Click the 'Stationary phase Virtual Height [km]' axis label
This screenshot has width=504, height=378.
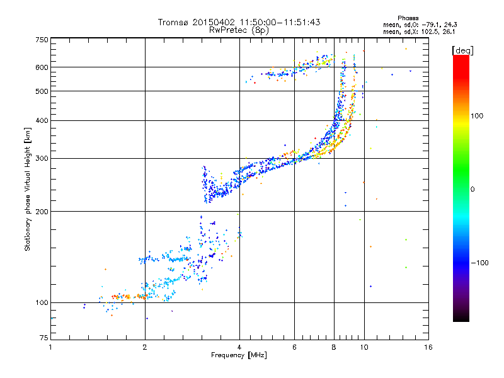click(27, 189)
